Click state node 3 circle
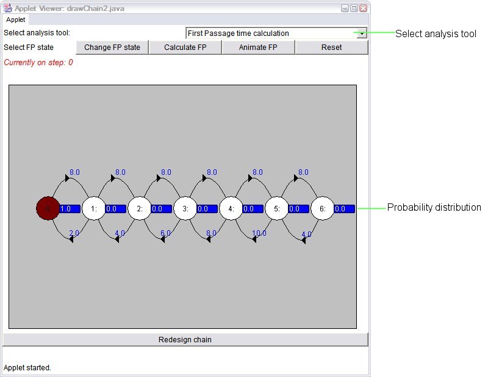488x377 pixels. point(185,208)
